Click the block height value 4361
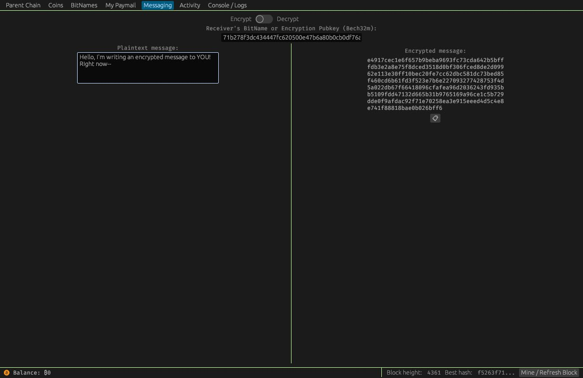583x378 pixels. pos(434,373)
